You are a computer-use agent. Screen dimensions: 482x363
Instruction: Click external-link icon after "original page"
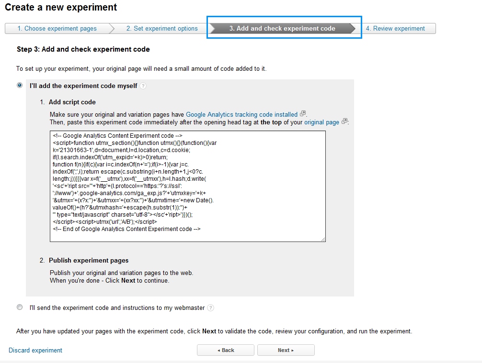344,121
